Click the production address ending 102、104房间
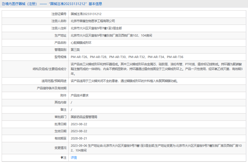Image resolution: width=248 pixels, height=164 pixels. [111, 35]
